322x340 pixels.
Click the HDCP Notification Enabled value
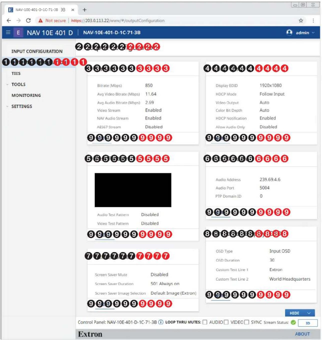click(268, 118)
